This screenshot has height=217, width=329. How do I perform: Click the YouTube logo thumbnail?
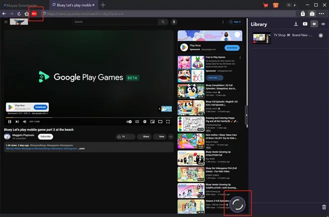[x=19, y=22]
